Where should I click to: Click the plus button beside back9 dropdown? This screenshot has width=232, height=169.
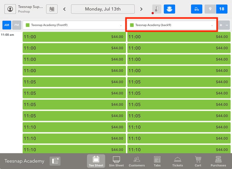pyautogui.click(x=221, y=25)
